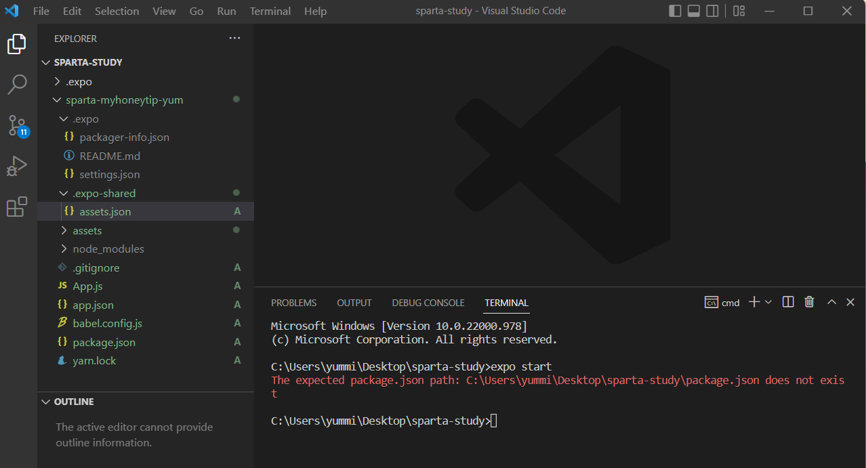Click 'expo start' command line in terminal

(x=411, y=366)
